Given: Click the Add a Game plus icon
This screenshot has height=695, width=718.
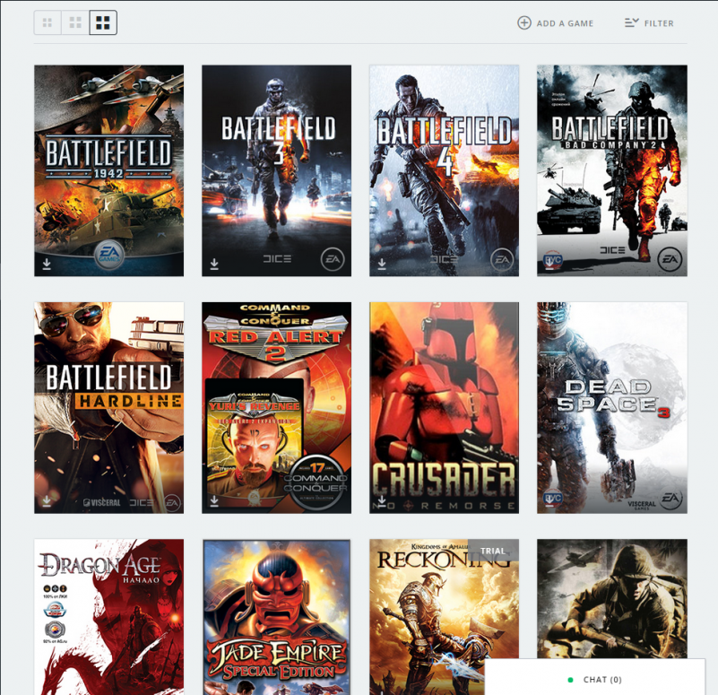Looking at the screenshot, I should 524,23.
